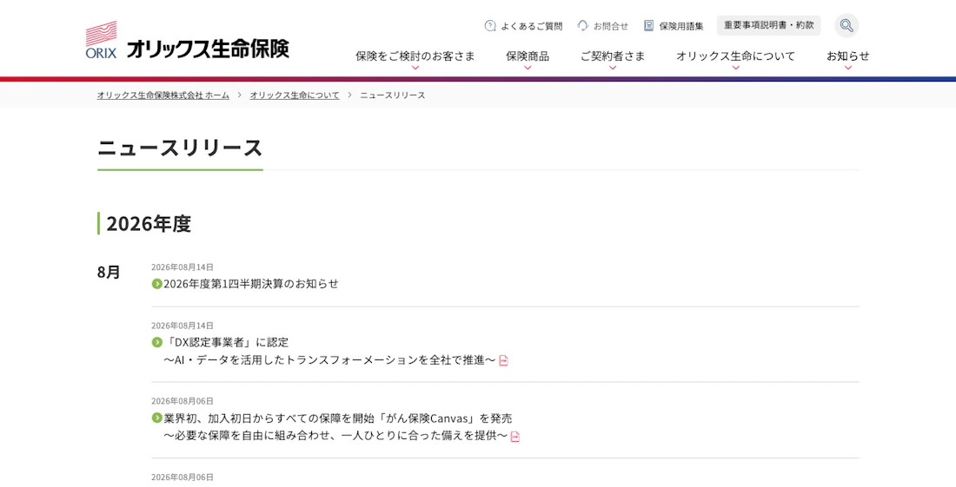The height and width of the screenshot is (487, 956).
Task: Click the ニュースリリース page title
Action: (x=180, y=148)
